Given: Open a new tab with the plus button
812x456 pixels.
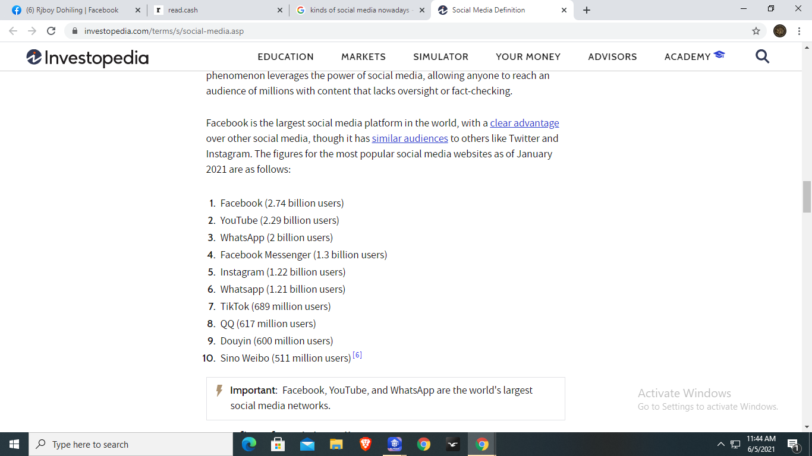Looking at the screenshot, I should pos(587,10).
